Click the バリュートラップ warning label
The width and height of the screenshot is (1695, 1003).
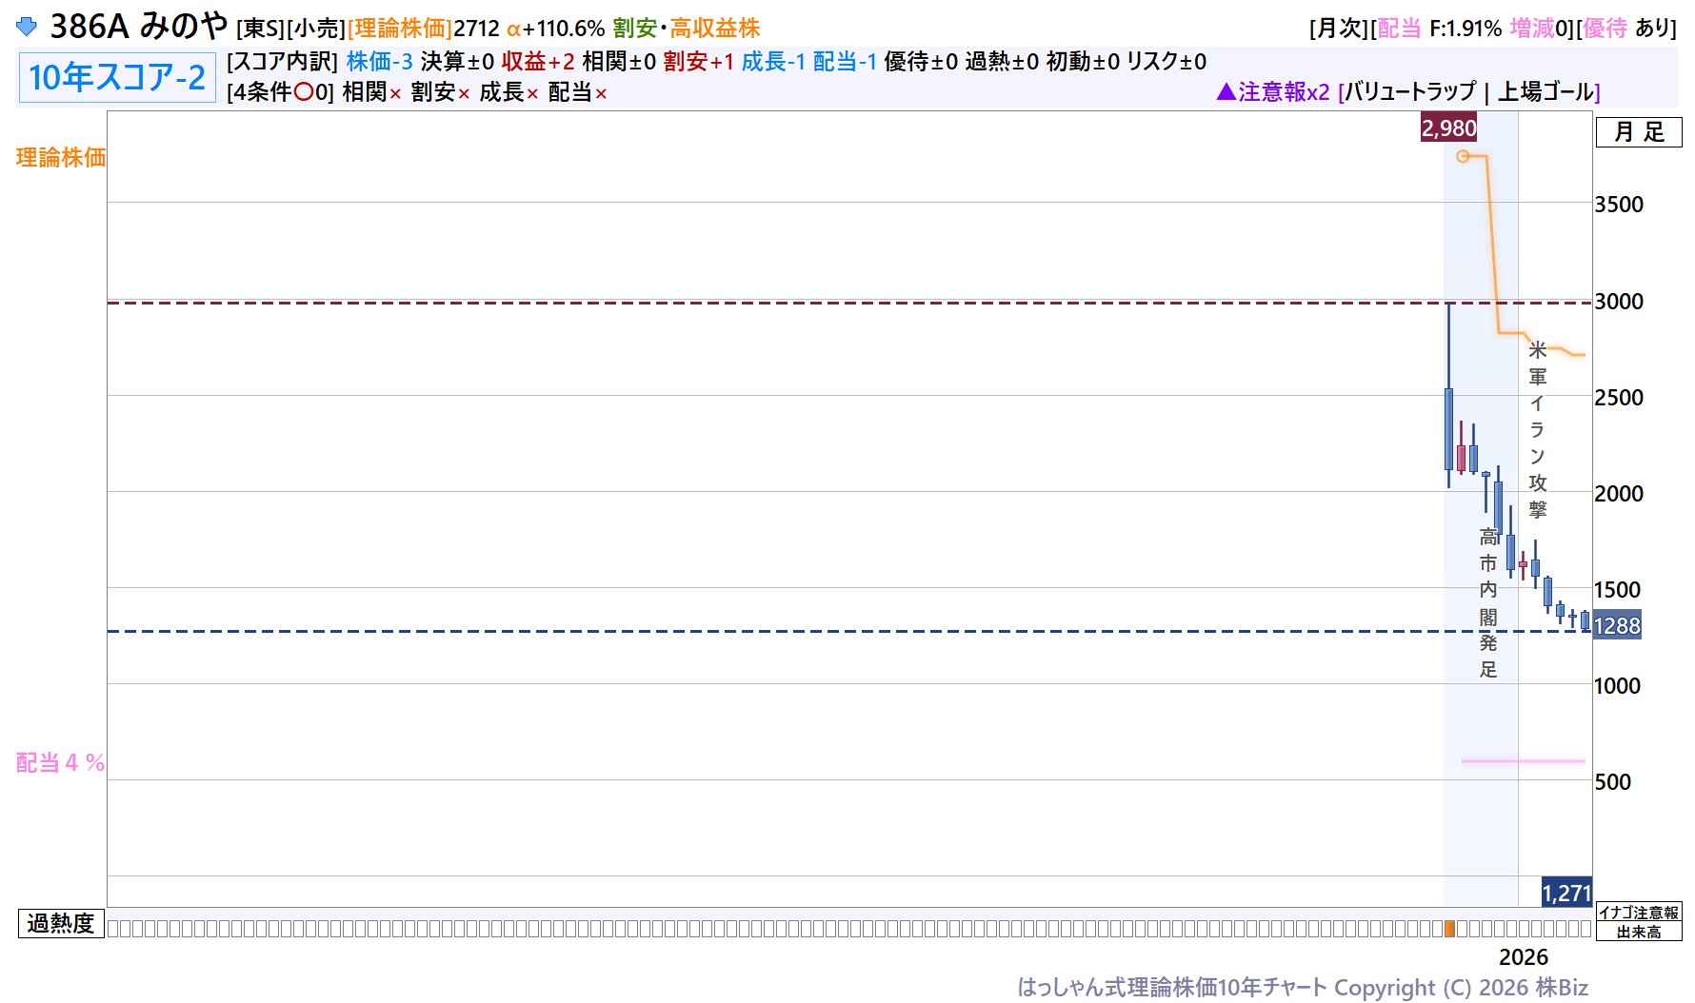pos(1410,92)
